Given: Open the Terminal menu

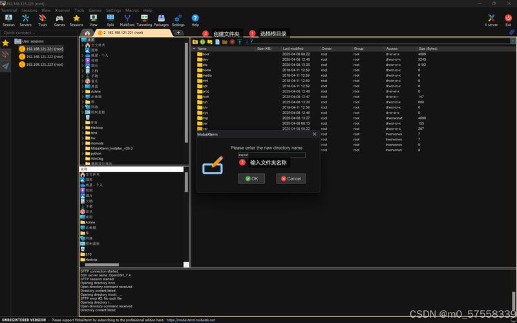Looking at the screenshot, I should tap(9, 10).
